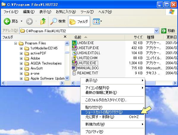Open Search (検索) magnifier tool
Screen dimensions: 178x135
58,21
